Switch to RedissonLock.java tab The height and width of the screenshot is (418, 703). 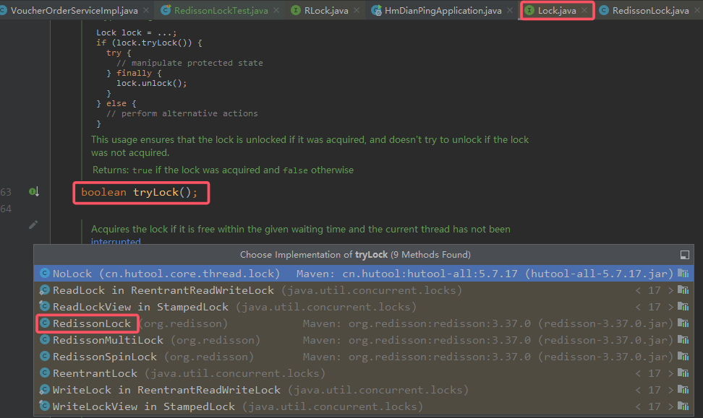[x=650, y=10]
